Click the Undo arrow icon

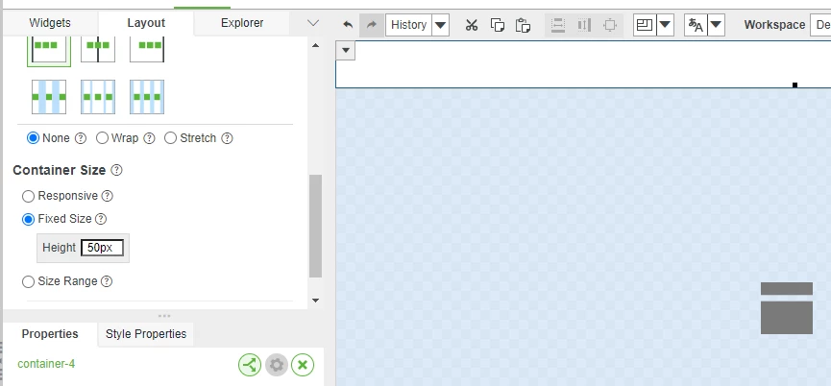[x=348, y=25]
